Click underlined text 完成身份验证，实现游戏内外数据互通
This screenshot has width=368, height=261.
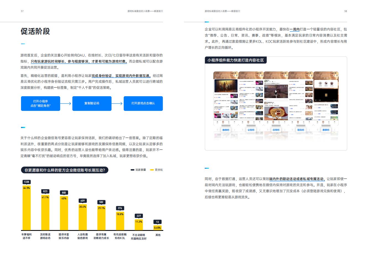[121, 76]
